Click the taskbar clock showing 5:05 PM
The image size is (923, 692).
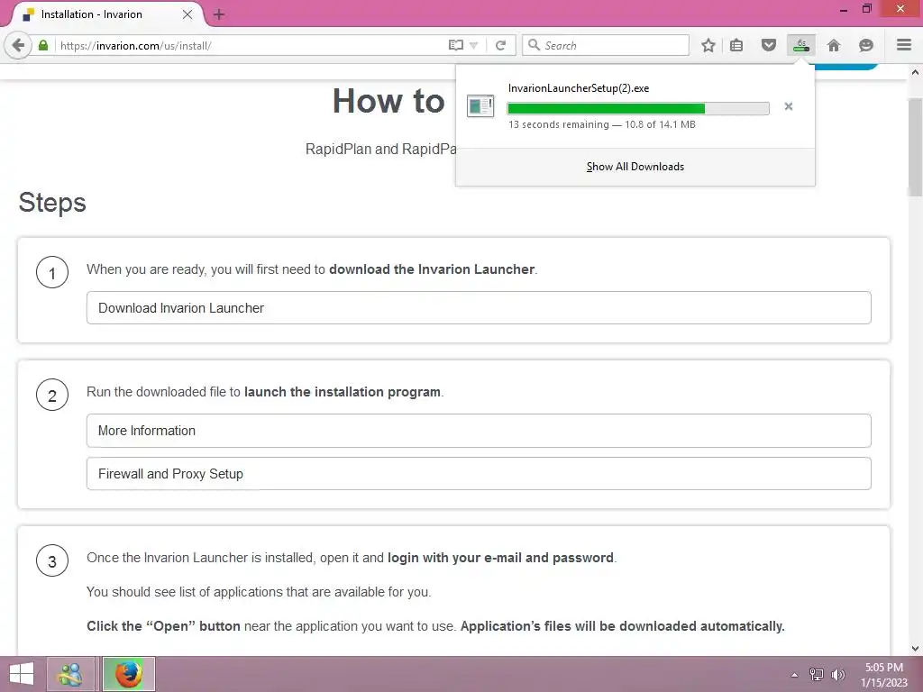click(884, 674)
